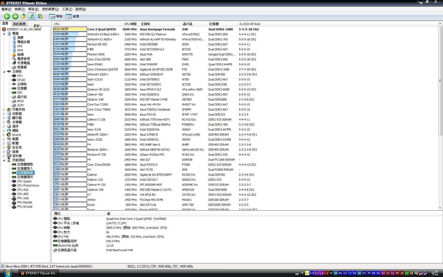Select the 6494 MB/秒 result bar
The image size is (443, 277).
pyautogui.click(x=70, y=39)
